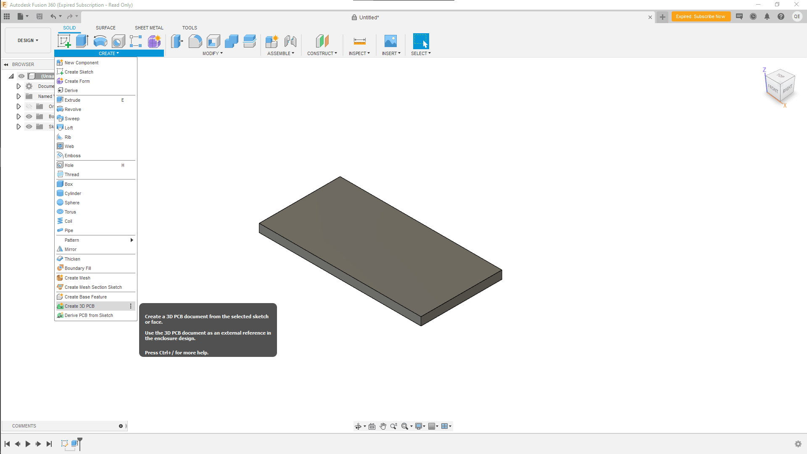Show the hidden Origin folder
Viewport: 807px width, 454px height.
29,106
